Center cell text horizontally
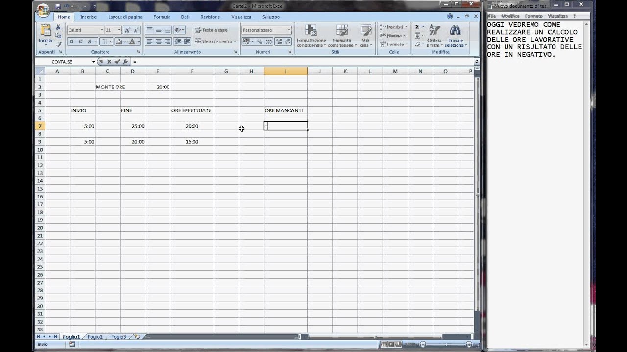 point(159,42)
